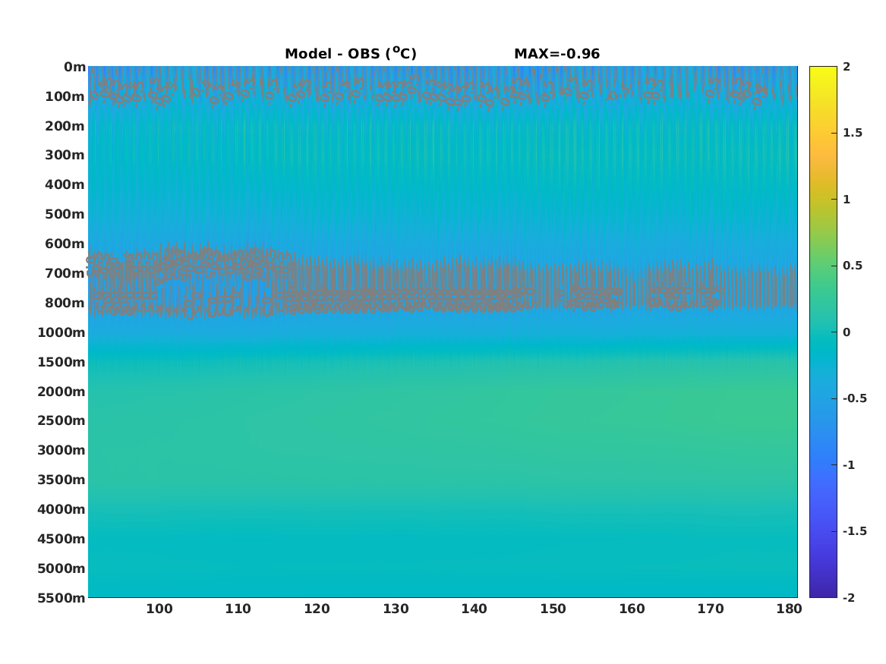This screenshot has width=886, height=664.
Task: Click x-axis tick label '180'
Action: pos(789,609)
